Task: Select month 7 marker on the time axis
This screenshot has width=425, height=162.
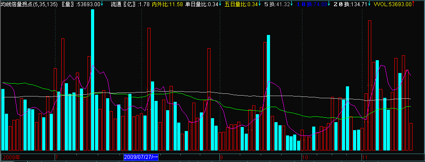Action: pyautogui.click(x=57, y=157)
